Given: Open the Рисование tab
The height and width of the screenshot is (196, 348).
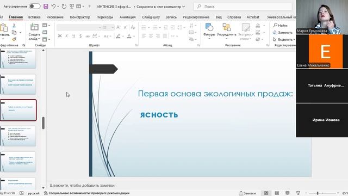Looking at the screenshot, I should click(55, 17).
